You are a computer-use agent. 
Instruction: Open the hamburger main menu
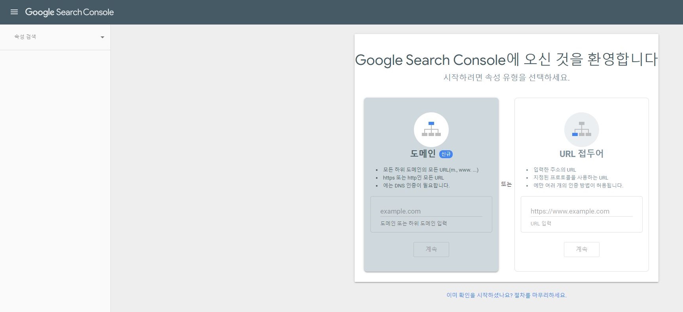coord(14,12)
